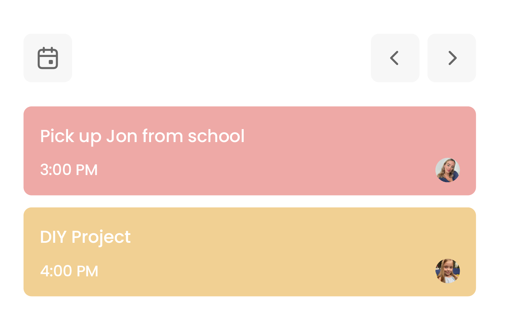Open the "DIY Project" event card
Viewport: 505px width, 321px height.
click(249, 252)
